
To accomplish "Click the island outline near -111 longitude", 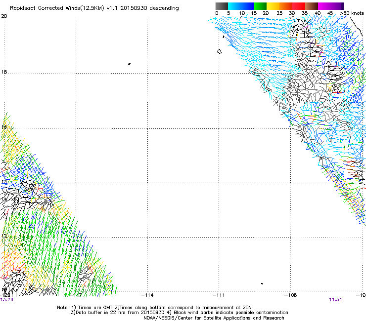I will [x=219, y=51].
